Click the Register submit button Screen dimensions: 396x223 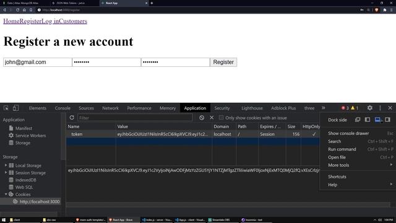click(223, 62)
